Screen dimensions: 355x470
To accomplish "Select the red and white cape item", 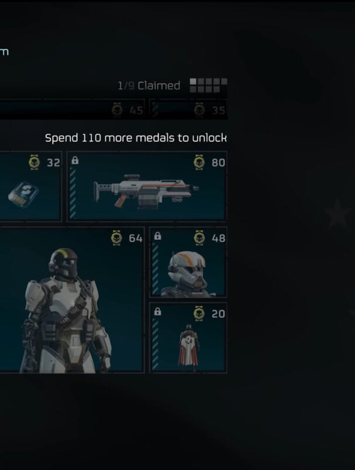I will click(188, 338).
